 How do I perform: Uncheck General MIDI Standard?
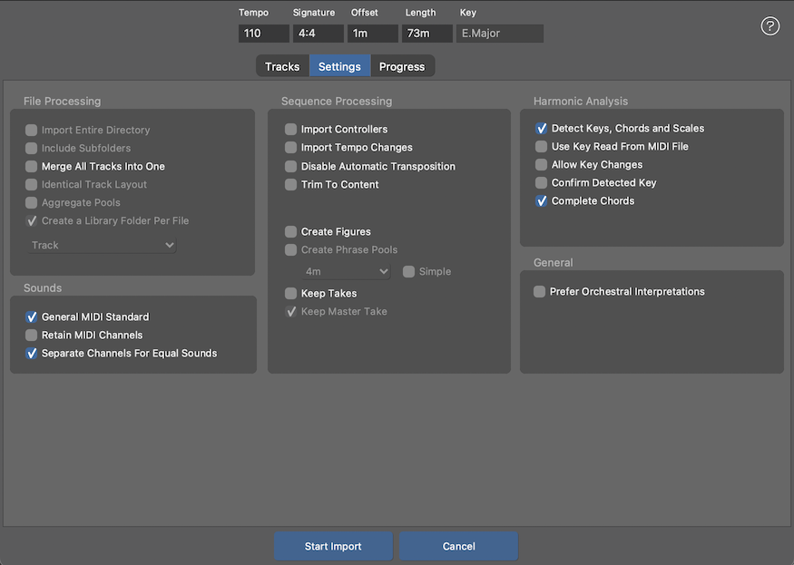[32, 317]
